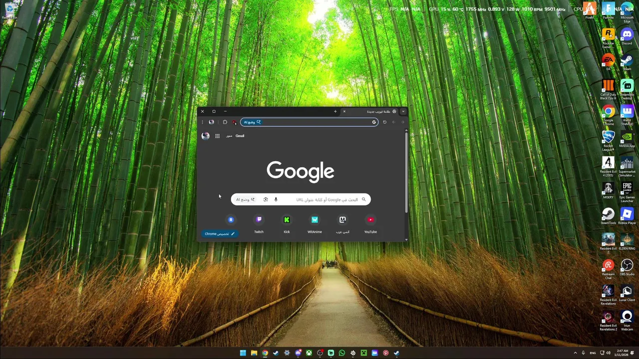Start voice search with the microphone
Image resolution: width=639 pixels, height=359 pixels.
pos(276,199)
